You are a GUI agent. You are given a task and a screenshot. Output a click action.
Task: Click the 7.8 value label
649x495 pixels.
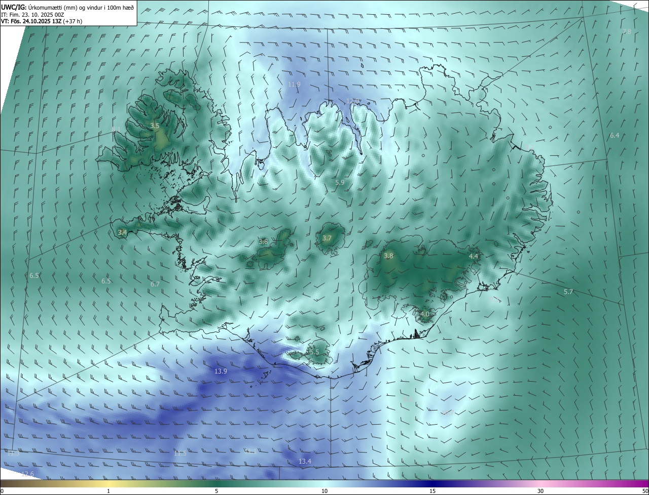(627, 32)
